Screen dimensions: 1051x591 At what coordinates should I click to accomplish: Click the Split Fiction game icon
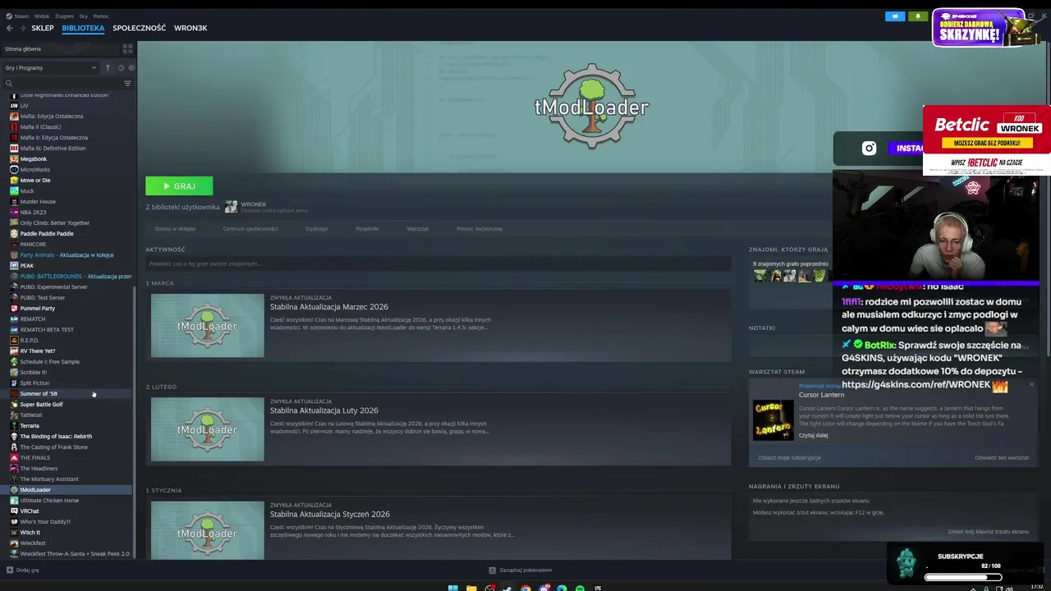14,383
